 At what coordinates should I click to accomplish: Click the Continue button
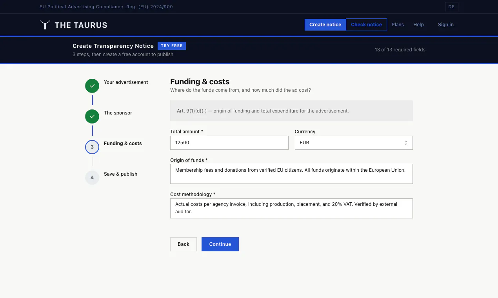click(x=220, y=244)
